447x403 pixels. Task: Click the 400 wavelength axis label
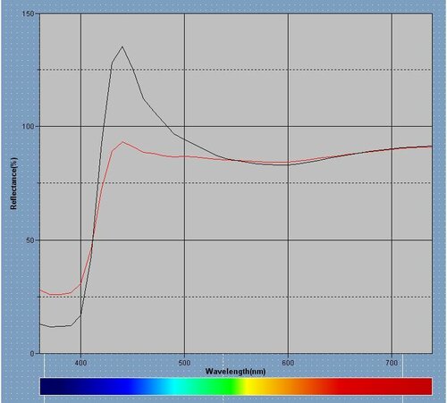click(x=80, y=363)
